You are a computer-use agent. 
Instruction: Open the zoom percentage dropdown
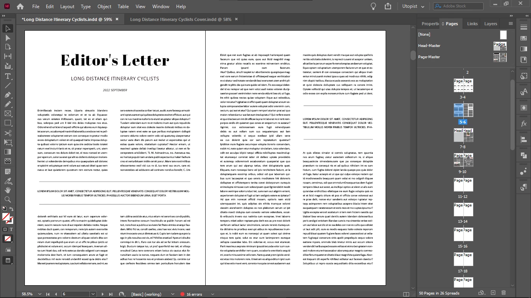tap(40, 295)
